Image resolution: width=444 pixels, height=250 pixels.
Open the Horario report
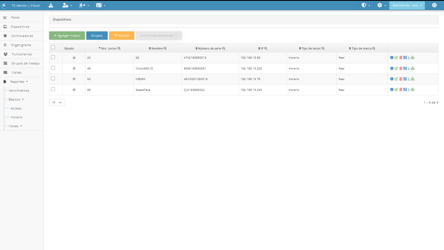pyautogui.click(x=17, y=117)
